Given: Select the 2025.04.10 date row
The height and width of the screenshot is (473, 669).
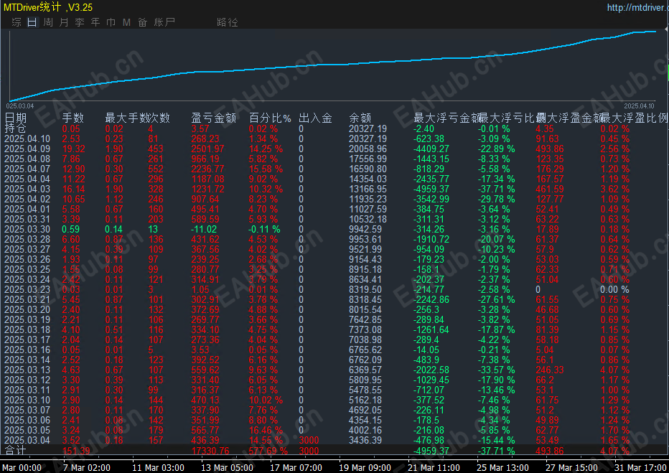Looking at the screenshot, I should point(27,139).
